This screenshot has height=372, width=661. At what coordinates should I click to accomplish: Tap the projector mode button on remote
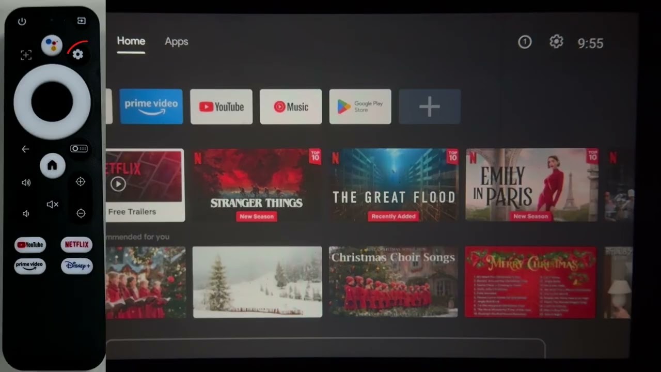tap(79, 148)
